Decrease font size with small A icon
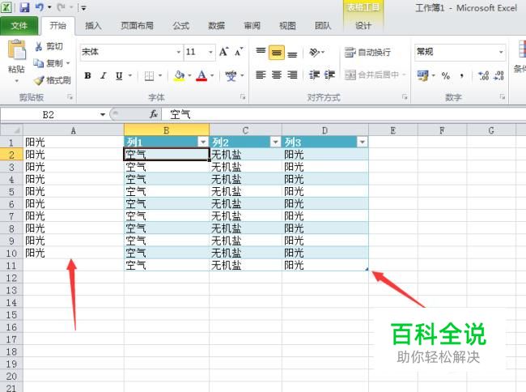The height and width of the screenshot is (392, 526). pos(239,52)
